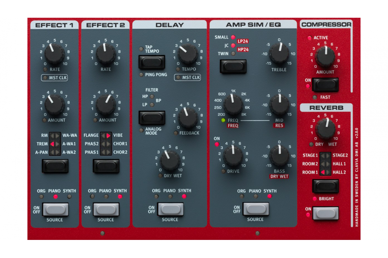Select a different Reverb type like HALL 1
The image size is (388, 258).
pyautogui.click(x=325, y=186)
